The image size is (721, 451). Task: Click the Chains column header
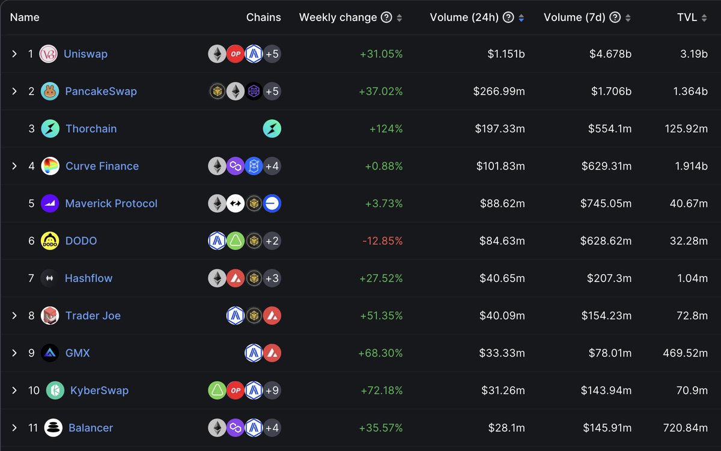point(264,17)
